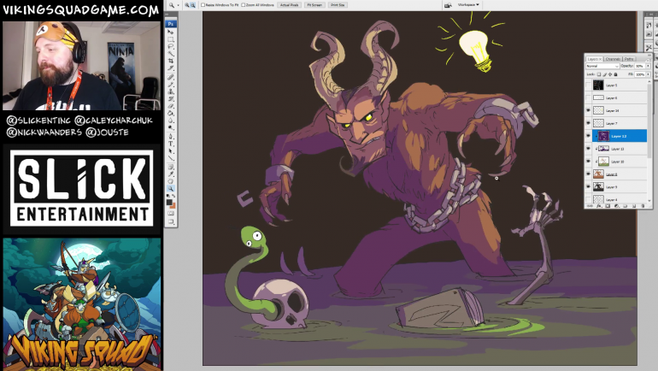Select the Crop tool

pyautogui.click(x=171, y=62)
